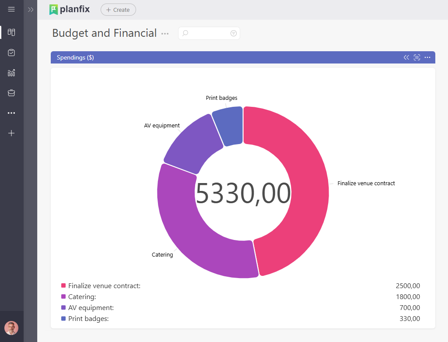Collapse the Spendings panel with double chevron
This screenshot has height=342, width=448.
(406, 57)
